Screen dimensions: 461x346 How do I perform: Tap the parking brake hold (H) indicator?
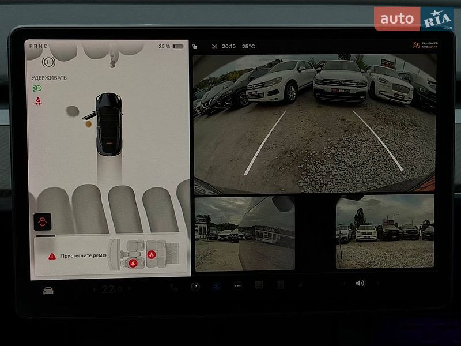tap(48, 62)
